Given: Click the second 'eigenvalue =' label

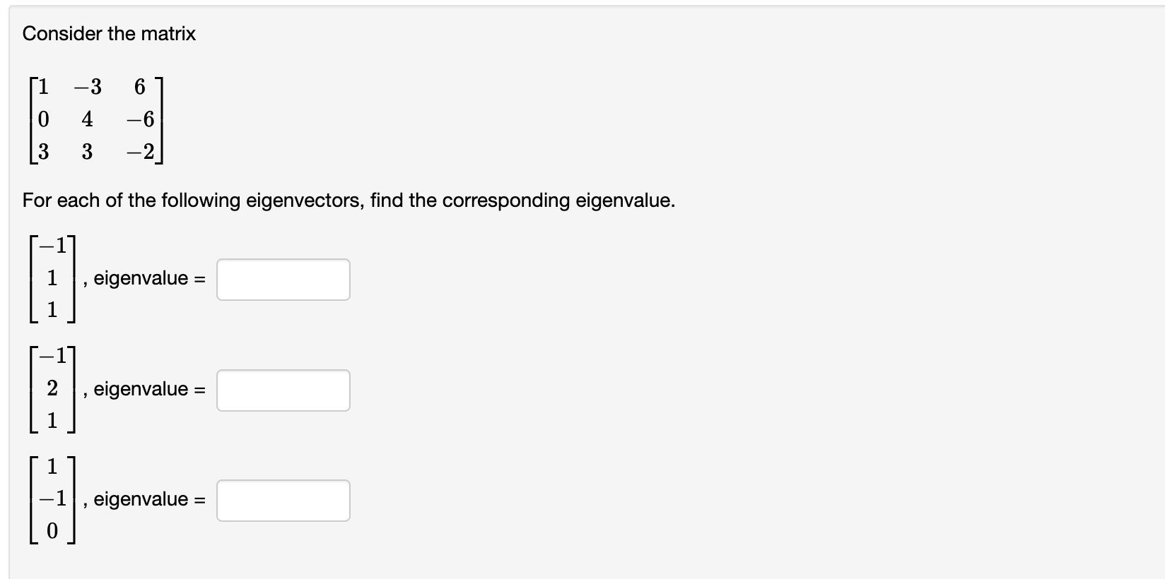Looking at the screenshot, I should [x=149, y=389].
